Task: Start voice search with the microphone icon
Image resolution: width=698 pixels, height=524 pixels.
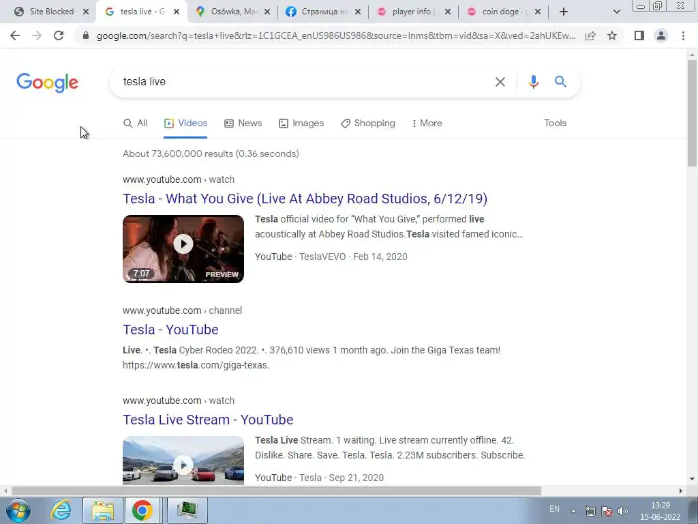Action: pos(533,82)
